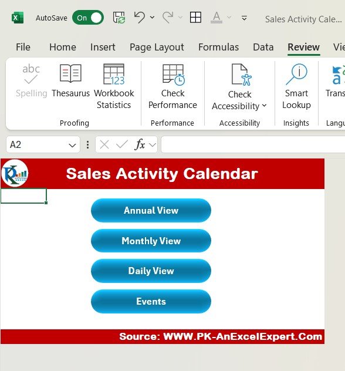This screenshot has height=371, width=345.
Task: Click the save-and-sync icon
Action: (x=119, y=18)
